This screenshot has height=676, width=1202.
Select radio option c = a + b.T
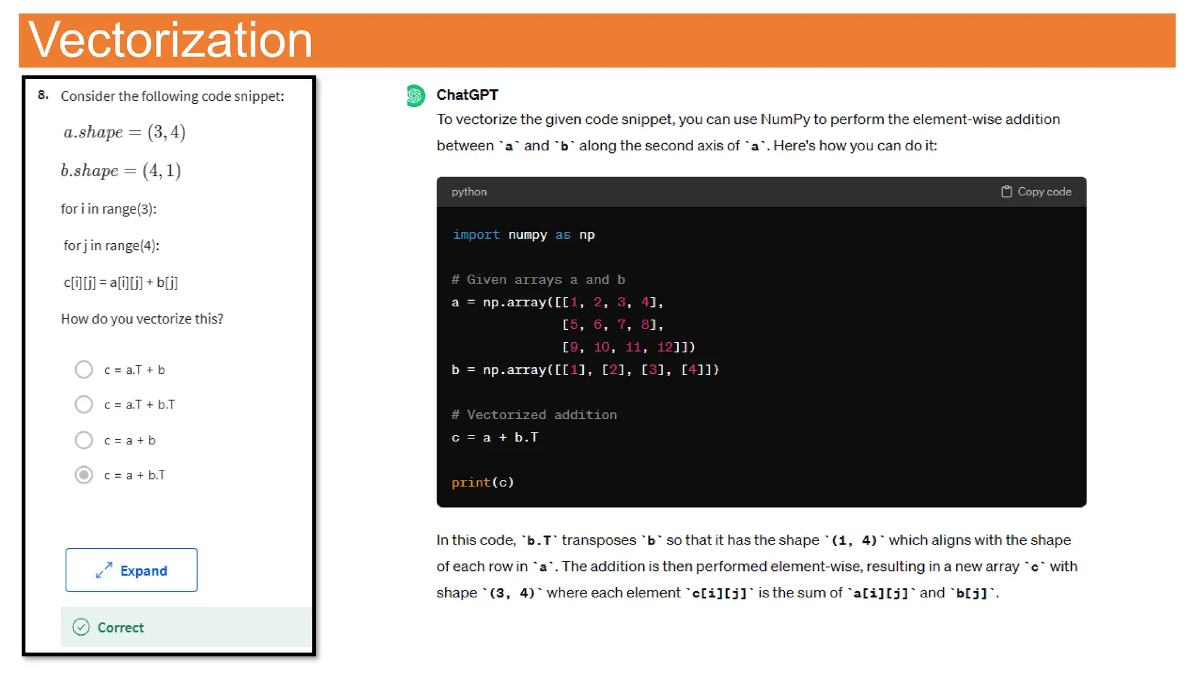[x=84, y=475]
